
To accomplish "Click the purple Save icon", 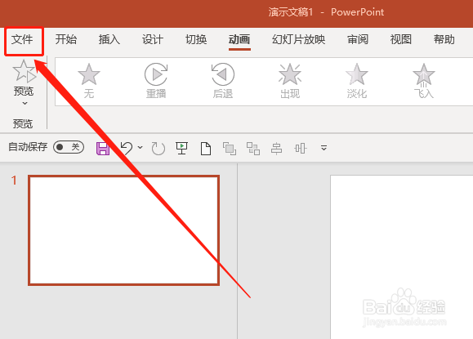I will pos(103,149).
